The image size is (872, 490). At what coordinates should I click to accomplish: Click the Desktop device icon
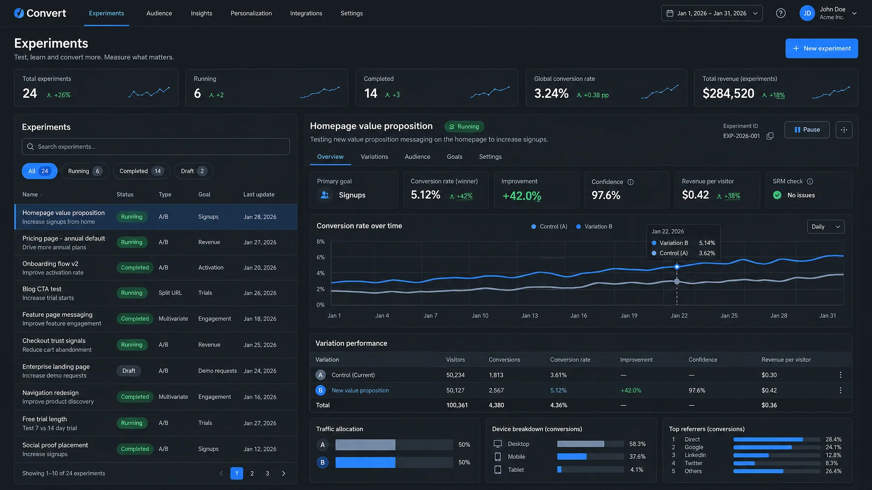click(x=498, y=444)
